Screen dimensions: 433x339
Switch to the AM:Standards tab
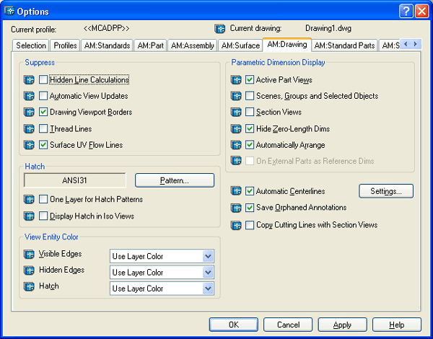(x=107, y=45)
